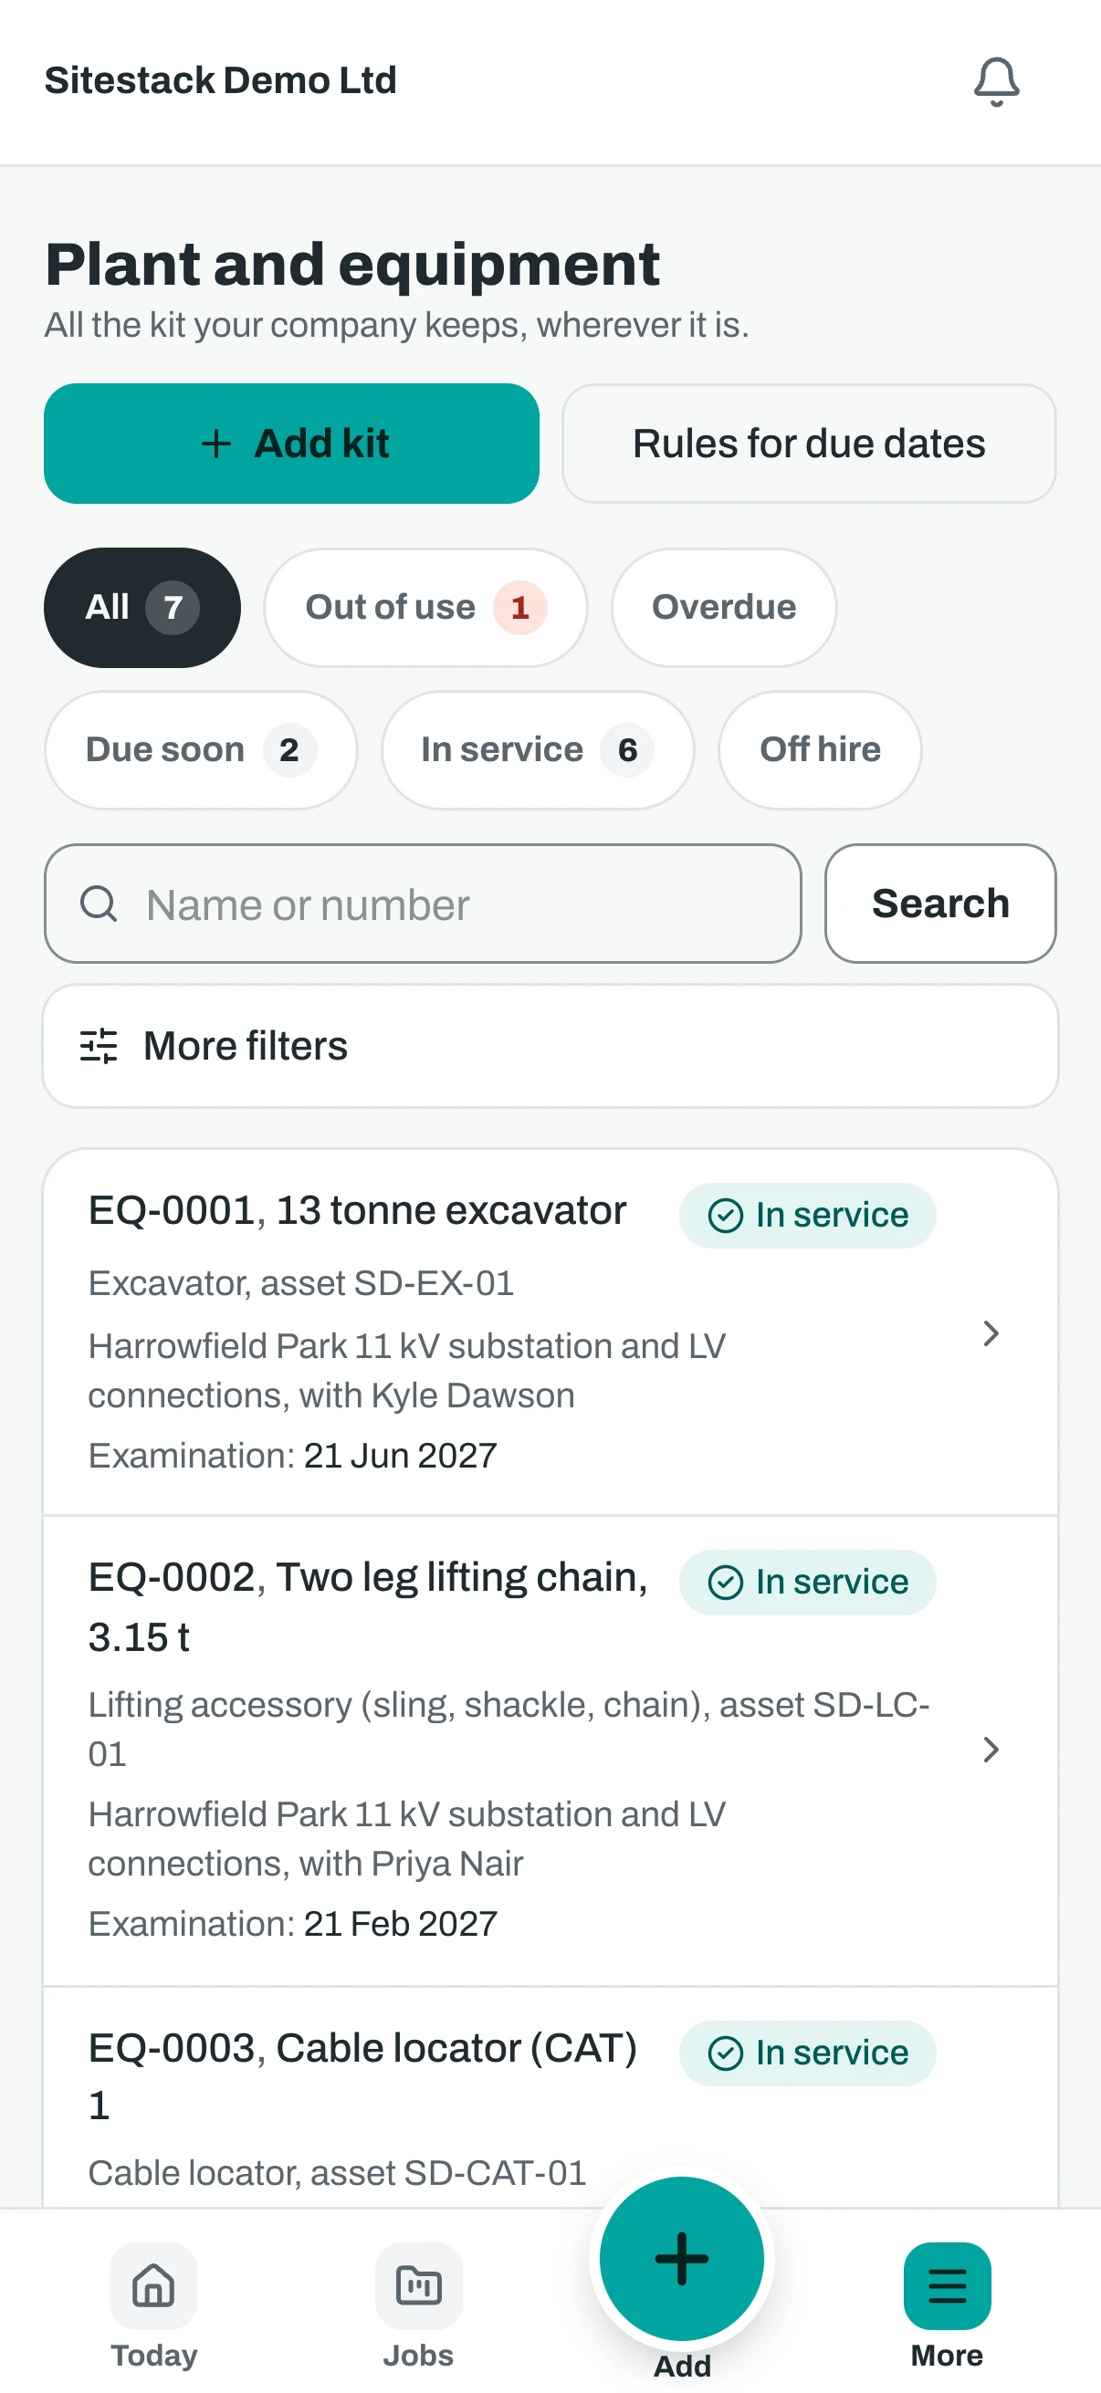Click Sitestack Demo Ltd company name
1101x2393 pixels.
tap(220, 81)
